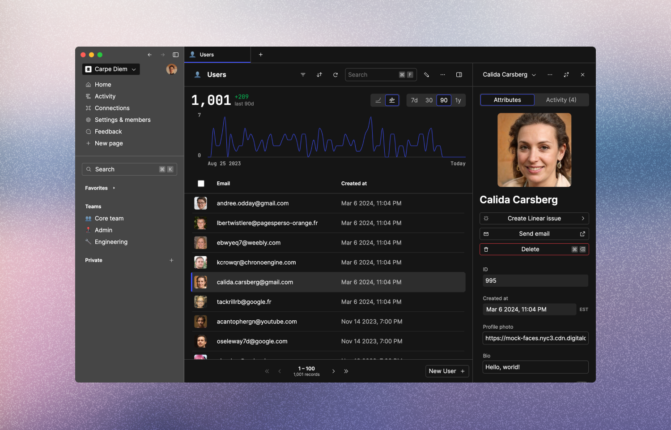Select the ebwyeq7@weebly.com row

(x=328, y=243)
